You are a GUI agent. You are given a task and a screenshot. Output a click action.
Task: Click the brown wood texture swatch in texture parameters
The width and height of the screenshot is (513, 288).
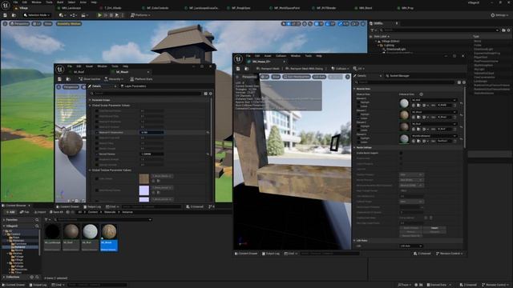[x=144, y=178]
